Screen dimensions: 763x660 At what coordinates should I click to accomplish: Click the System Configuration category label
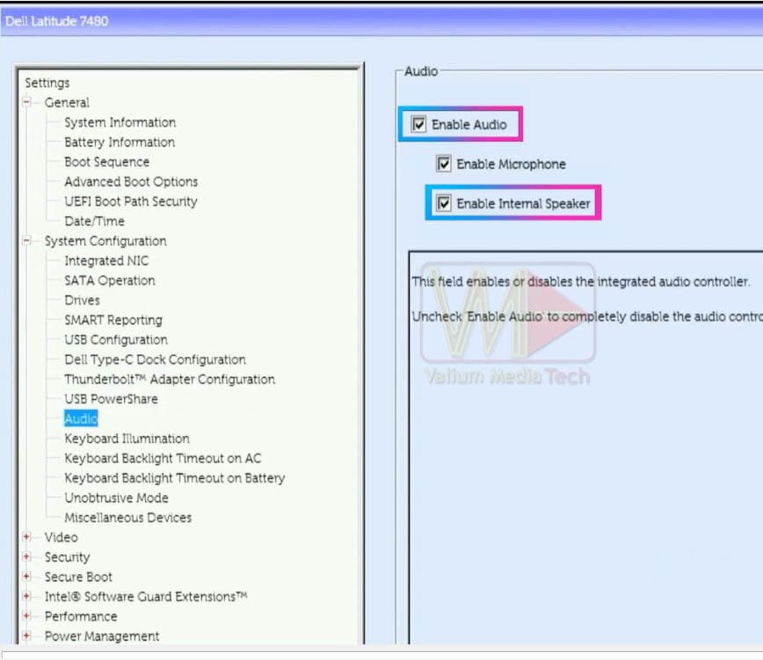(105, 241)
